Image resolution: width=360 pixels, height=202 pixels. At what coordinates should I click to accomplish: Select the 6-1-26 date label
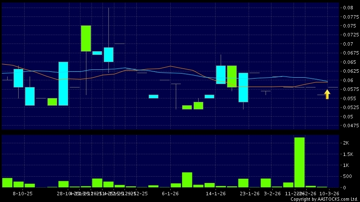[x=170, y=193]
